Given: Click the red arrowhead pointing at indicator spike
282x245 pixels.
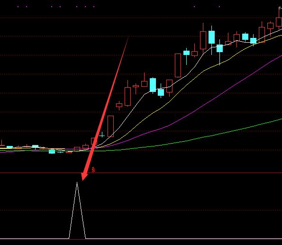Looking at the screenshot, I should click(x=84, y=176).
